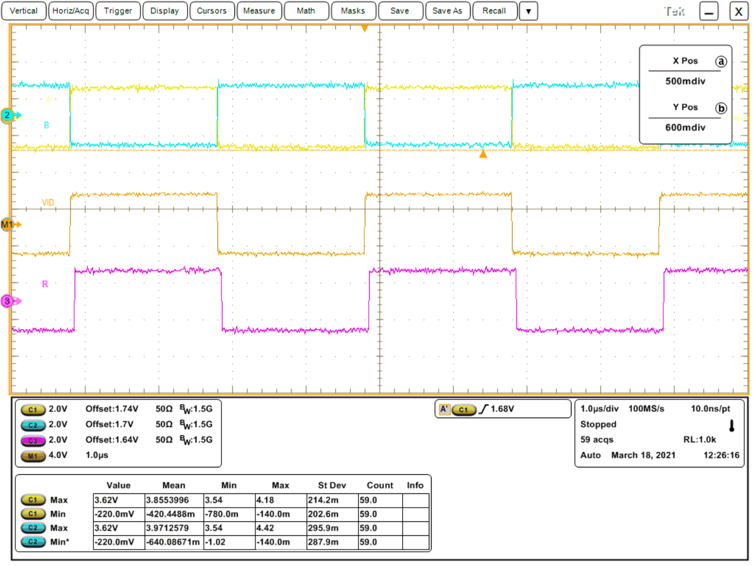The image size is (755, 566).
Task: Select the C2 channel badge in vertical settings
Action: (x=33, y=424)
